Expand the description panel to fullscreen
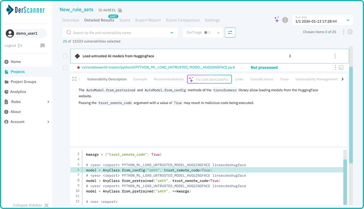 pyautogui.click(x=74, y=79)
